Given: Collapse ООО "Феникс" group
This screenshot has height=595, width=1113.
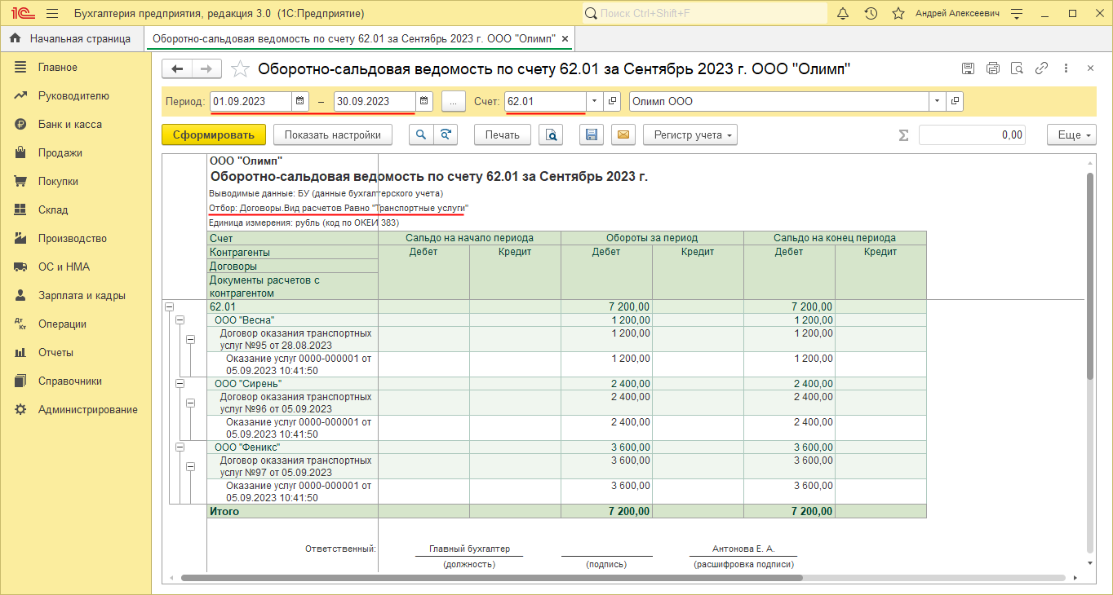Looking at the screenshot, I should point(180,447).
